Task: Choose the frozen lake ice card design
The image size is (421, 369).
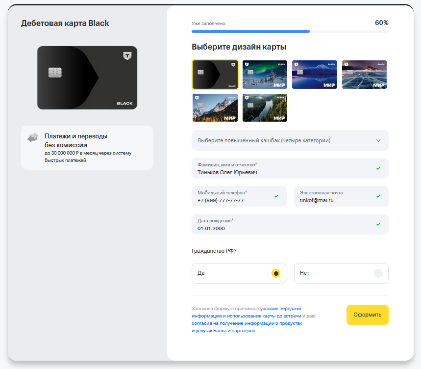Action: coord(364,75)
